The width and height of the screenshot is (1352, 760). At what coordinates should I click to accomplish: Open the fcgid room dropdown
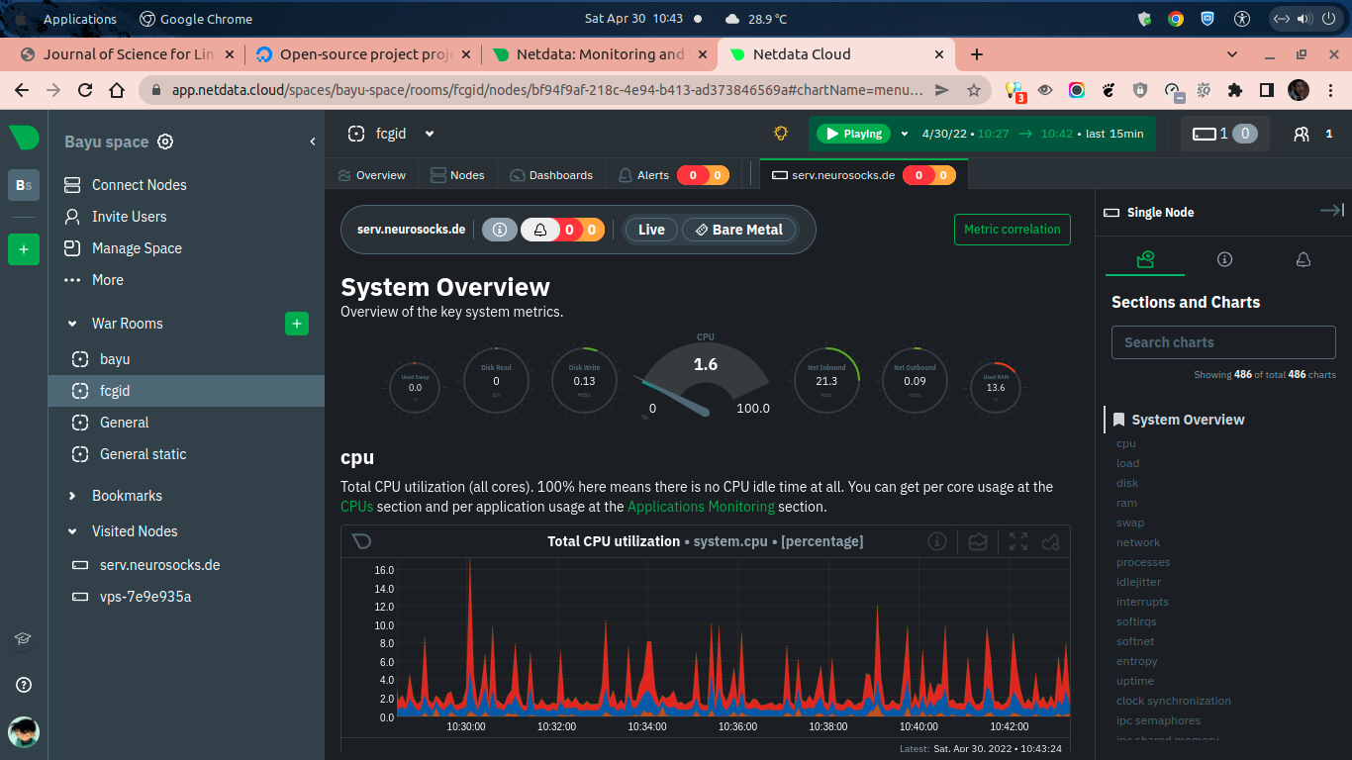[430, 134]
